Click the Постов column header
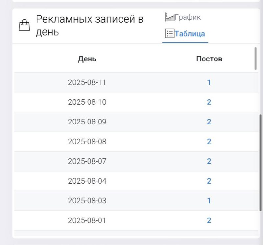 pos(209,59)
